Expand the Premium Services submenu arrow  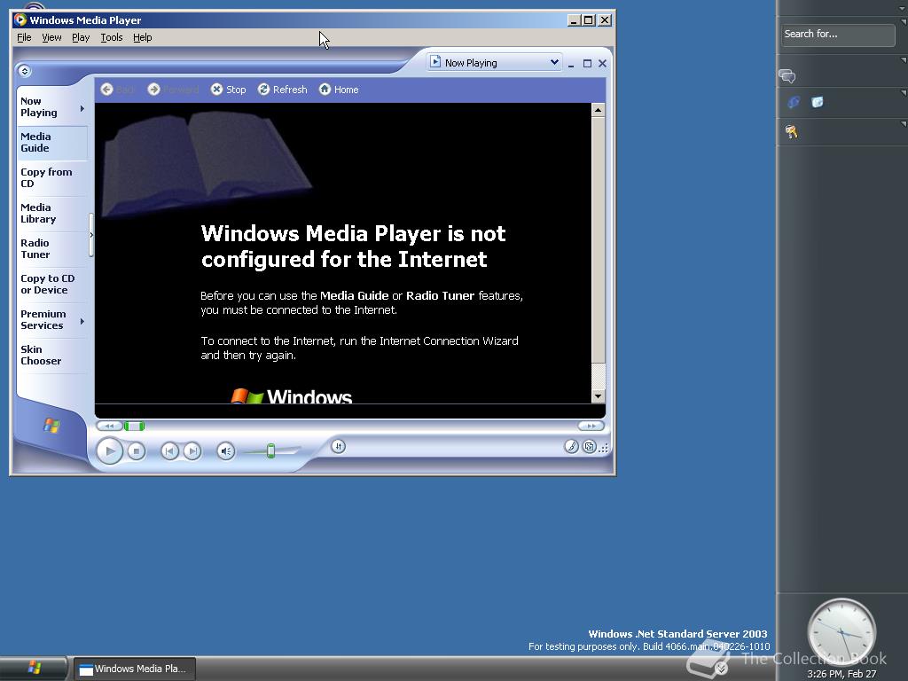(x=82, y=321)
